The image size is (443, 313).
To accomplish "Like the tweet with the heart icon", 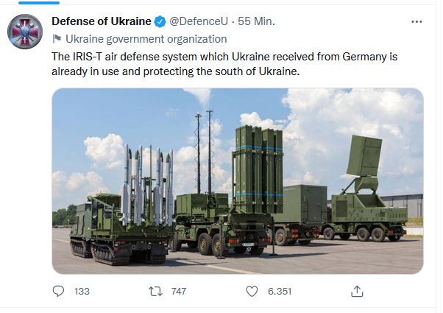I will [x=252, y=291].
